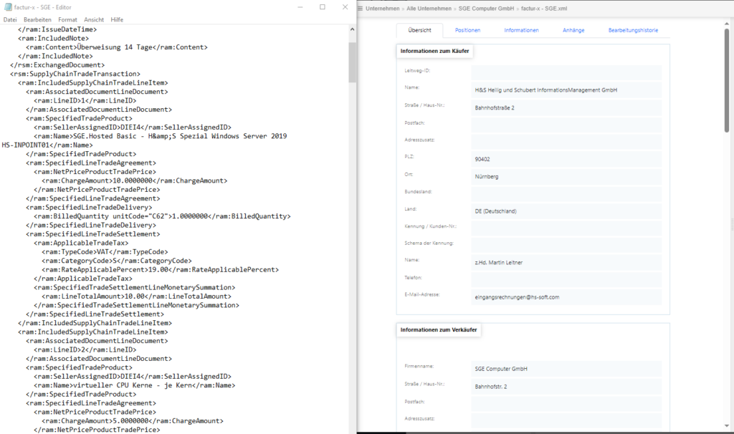This screenshot has width=734, height=434.
Task: Click the CategoryCode S line
Action: click(117, 260)
